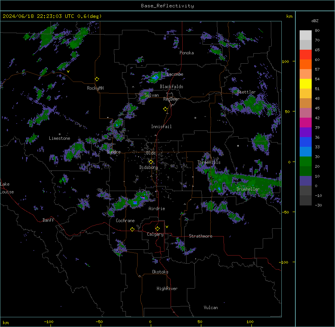Select the Vulcan label
The height and width of the screenshot is (327, 335).
[211, 308]
